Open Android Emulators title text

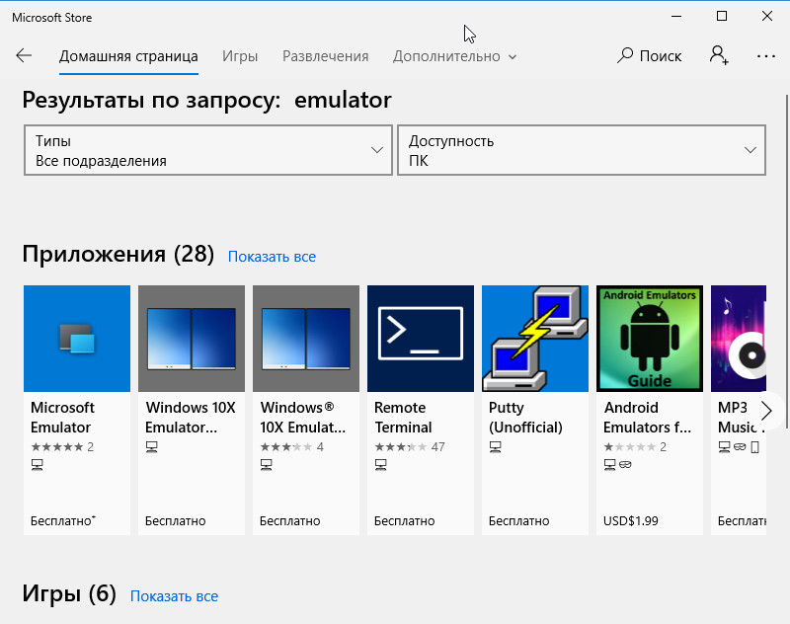(x=648, y=417)
